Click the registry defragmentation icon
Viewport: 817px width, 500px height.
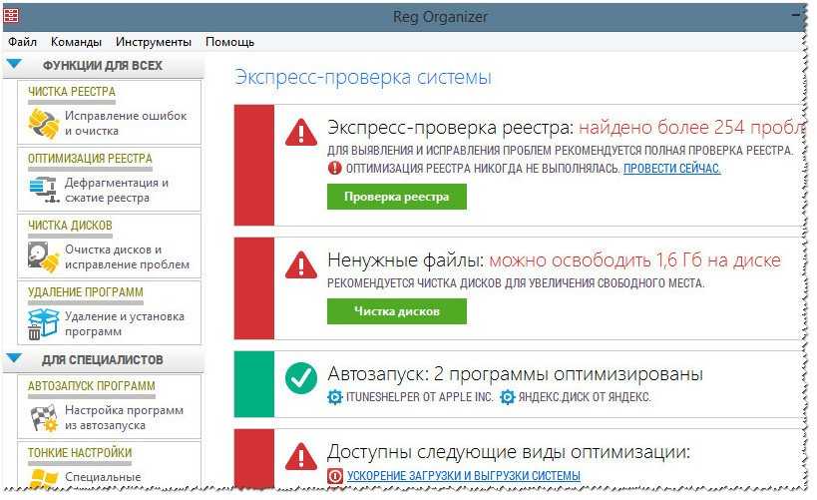(x=43, y=190)
